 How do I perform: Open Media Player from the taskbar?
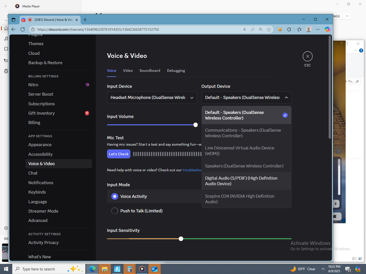pos(142,269)
